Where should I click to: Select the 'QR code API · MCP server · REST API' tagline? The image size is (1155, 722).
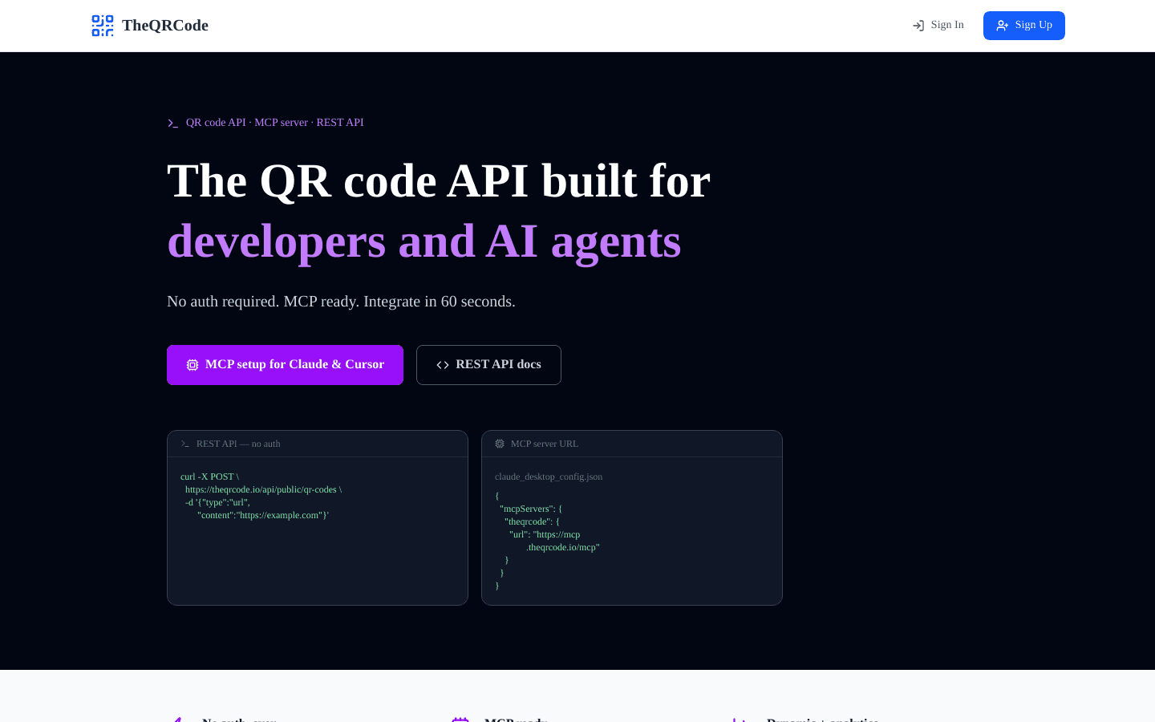[x=275, y=122]
